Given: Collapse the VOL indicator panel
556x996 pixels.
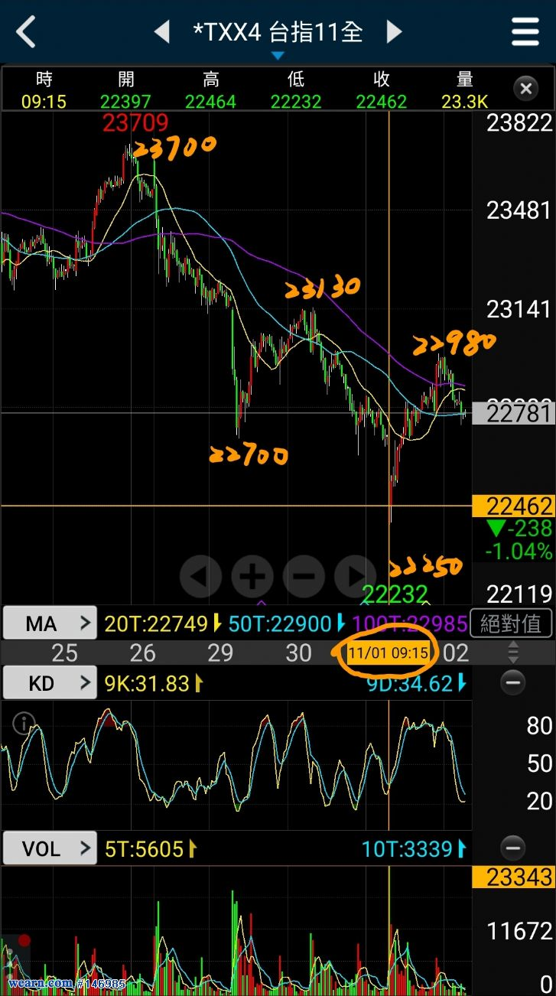Looking at the screenshot, I should click(512, 848).
